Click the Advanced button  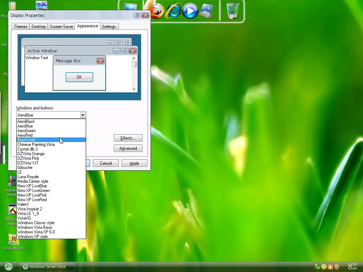pyautogui.click(x=128, y=148)
